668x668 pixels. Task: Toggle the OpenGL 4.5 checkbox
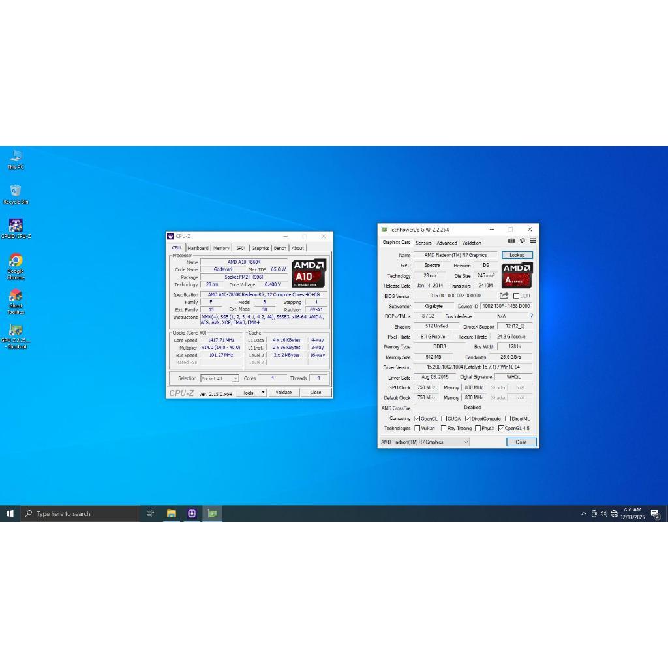pos(501,428)
